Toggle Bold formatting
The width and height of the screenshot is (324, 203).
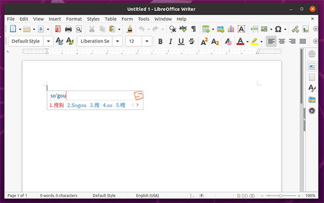coord(160,42)
